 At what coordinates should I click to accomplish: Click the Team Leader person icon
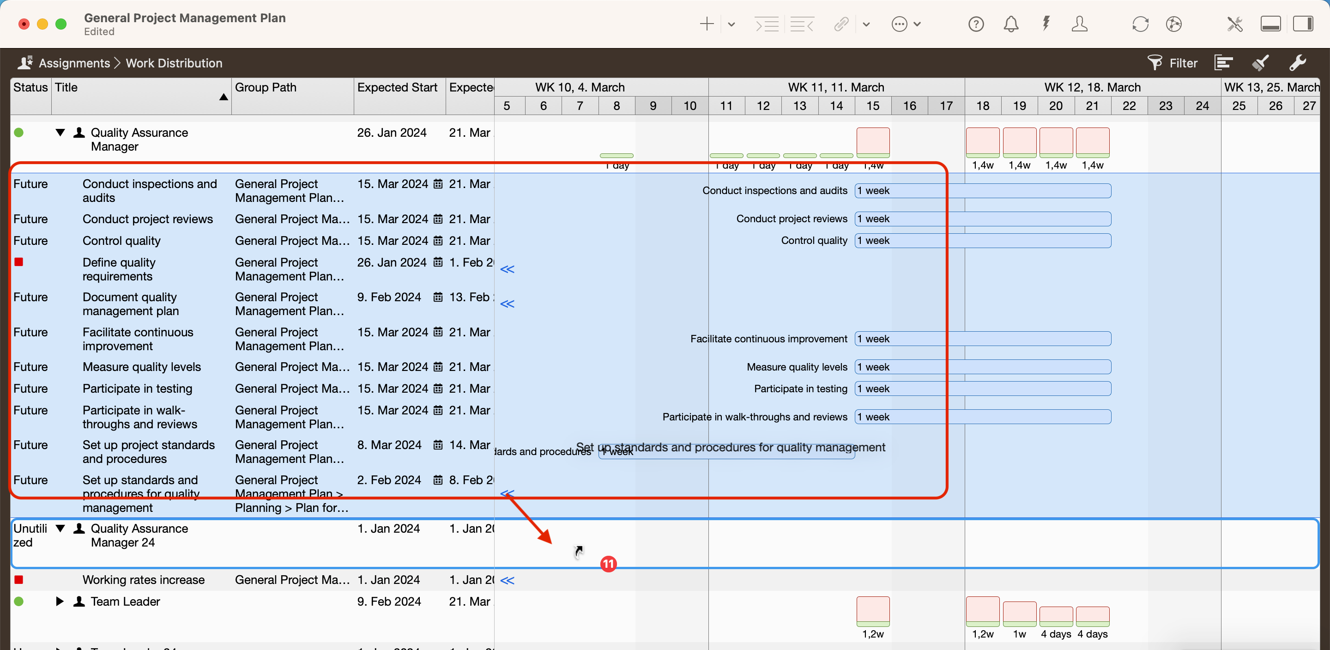(79, 601)
